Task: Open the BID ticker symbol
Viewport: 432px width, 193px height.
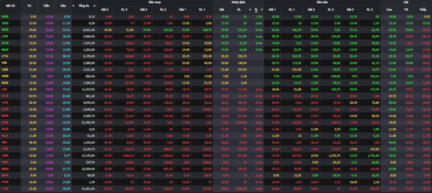Action: [x=4, y=142]
